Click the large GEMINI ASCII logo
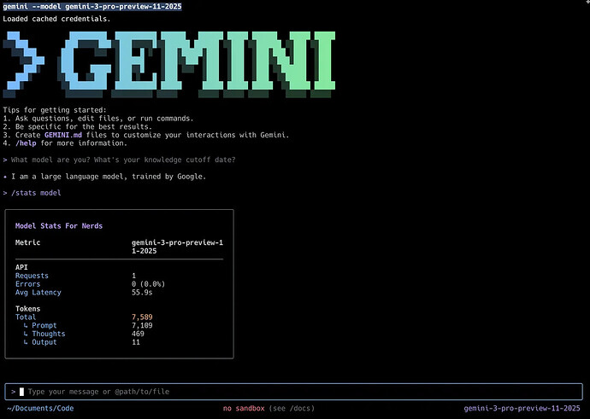This screenshot has width=590, height=419. tap(169, 65)
